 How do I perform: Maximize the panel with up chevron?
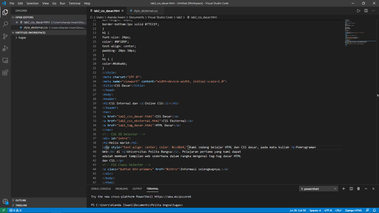(x=366, y=189)
